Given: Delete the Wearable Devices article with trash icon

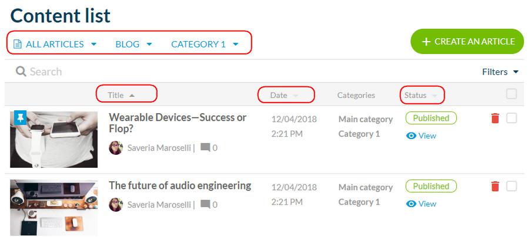Looking at the screenshot, I should 494,118.
